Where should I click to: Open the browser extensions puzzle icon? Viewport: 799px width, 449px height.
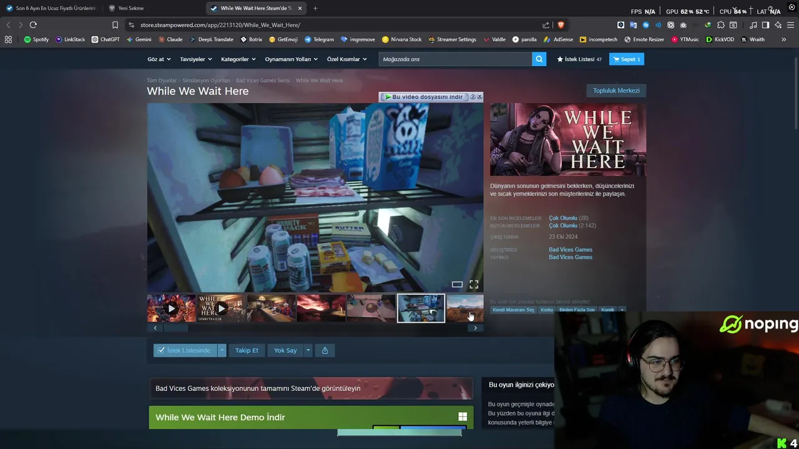coord(721,25)
